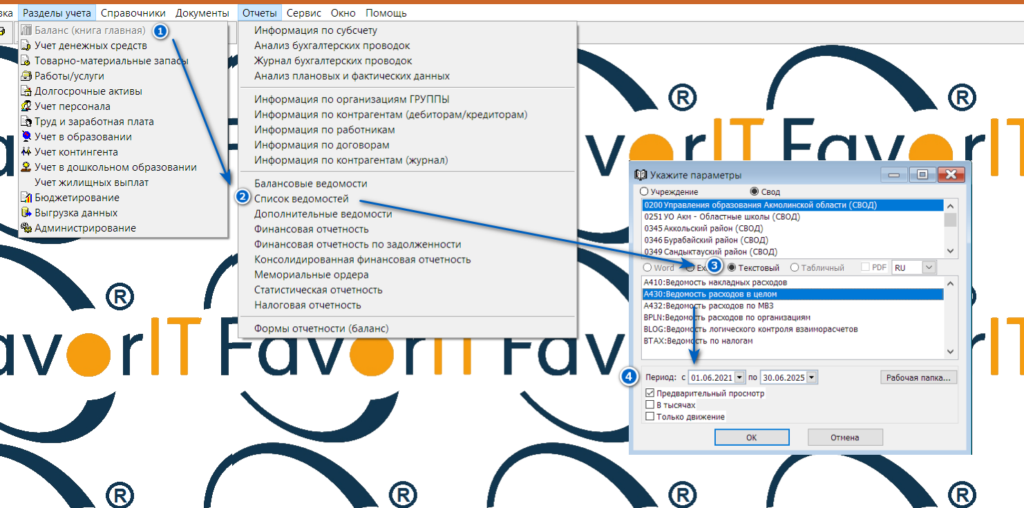Click the Учет персонала person icon
1024x508 pixels.
tap(26, 106)
